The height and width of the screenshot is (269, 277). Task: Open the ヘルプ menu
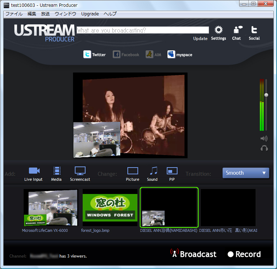(x=110, y=14)
